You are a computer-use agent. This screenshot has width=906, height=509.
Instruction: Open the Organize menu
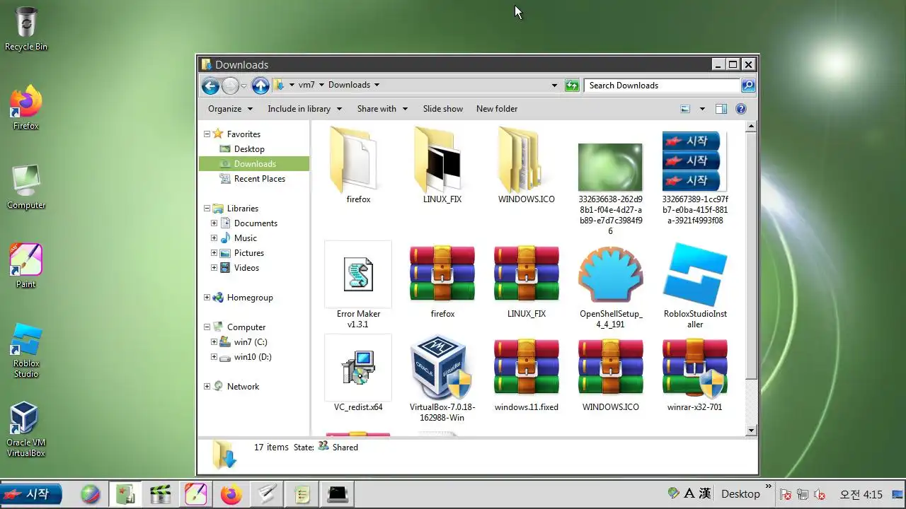[x=230, y=109]
